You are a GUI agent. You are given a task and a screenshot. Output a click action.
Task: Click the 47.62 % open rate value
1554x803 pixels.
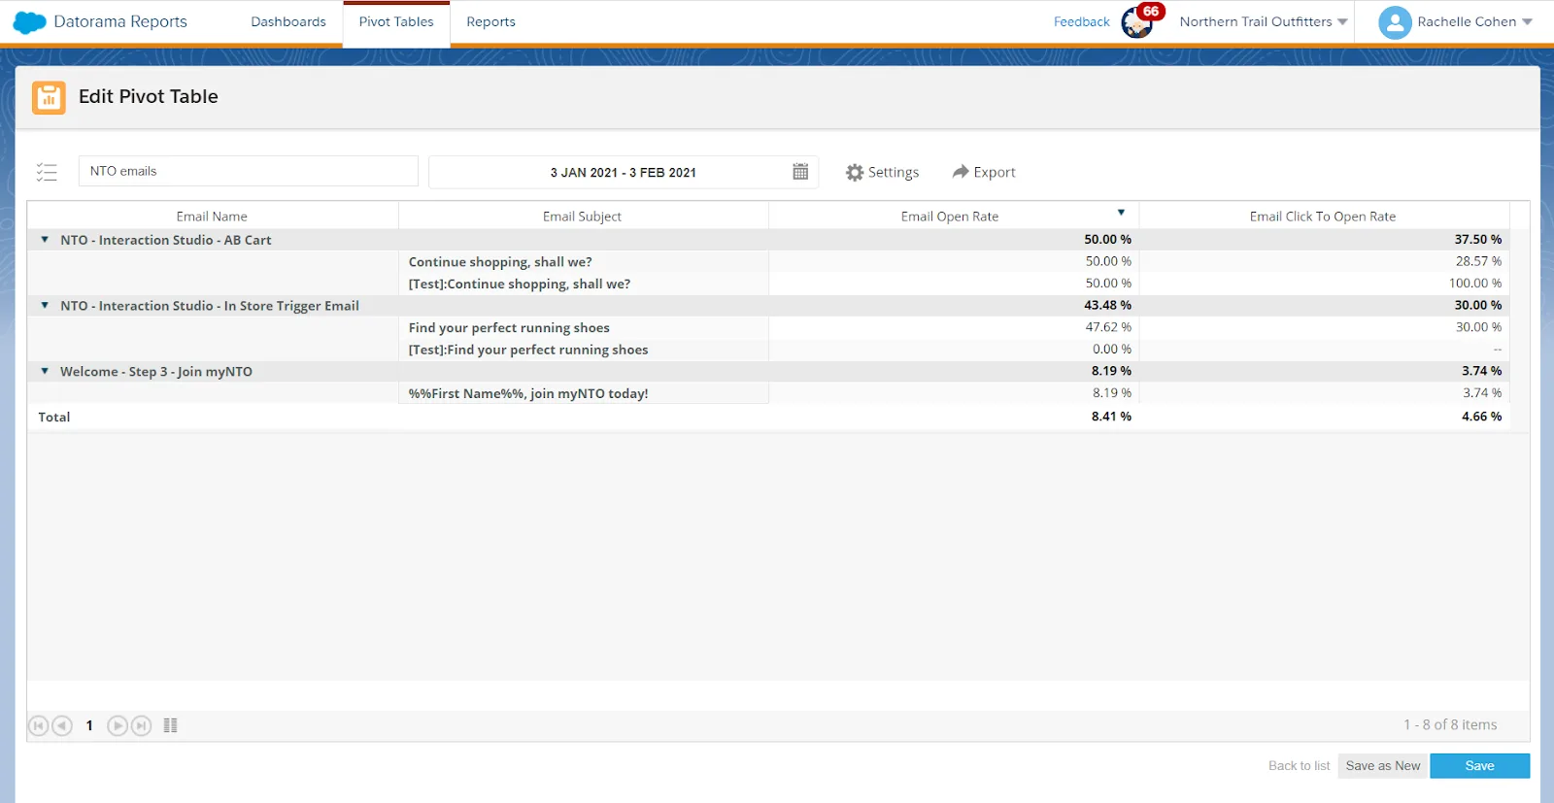click(x=1108, y=327)
